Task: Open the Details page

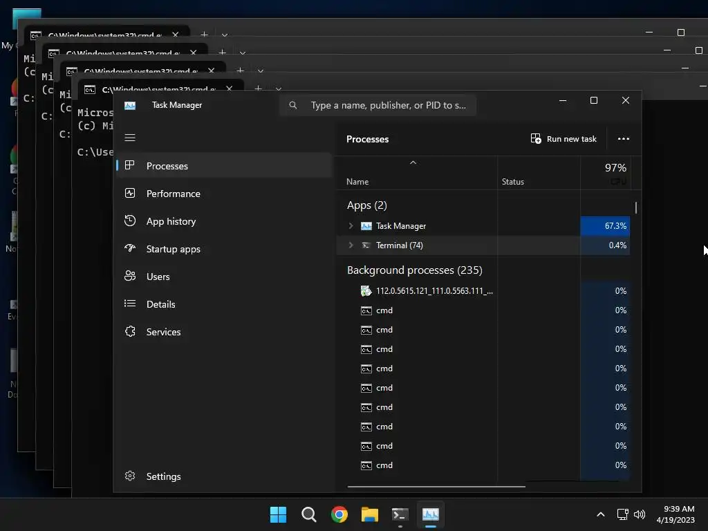Action: [x=224, y=304]
